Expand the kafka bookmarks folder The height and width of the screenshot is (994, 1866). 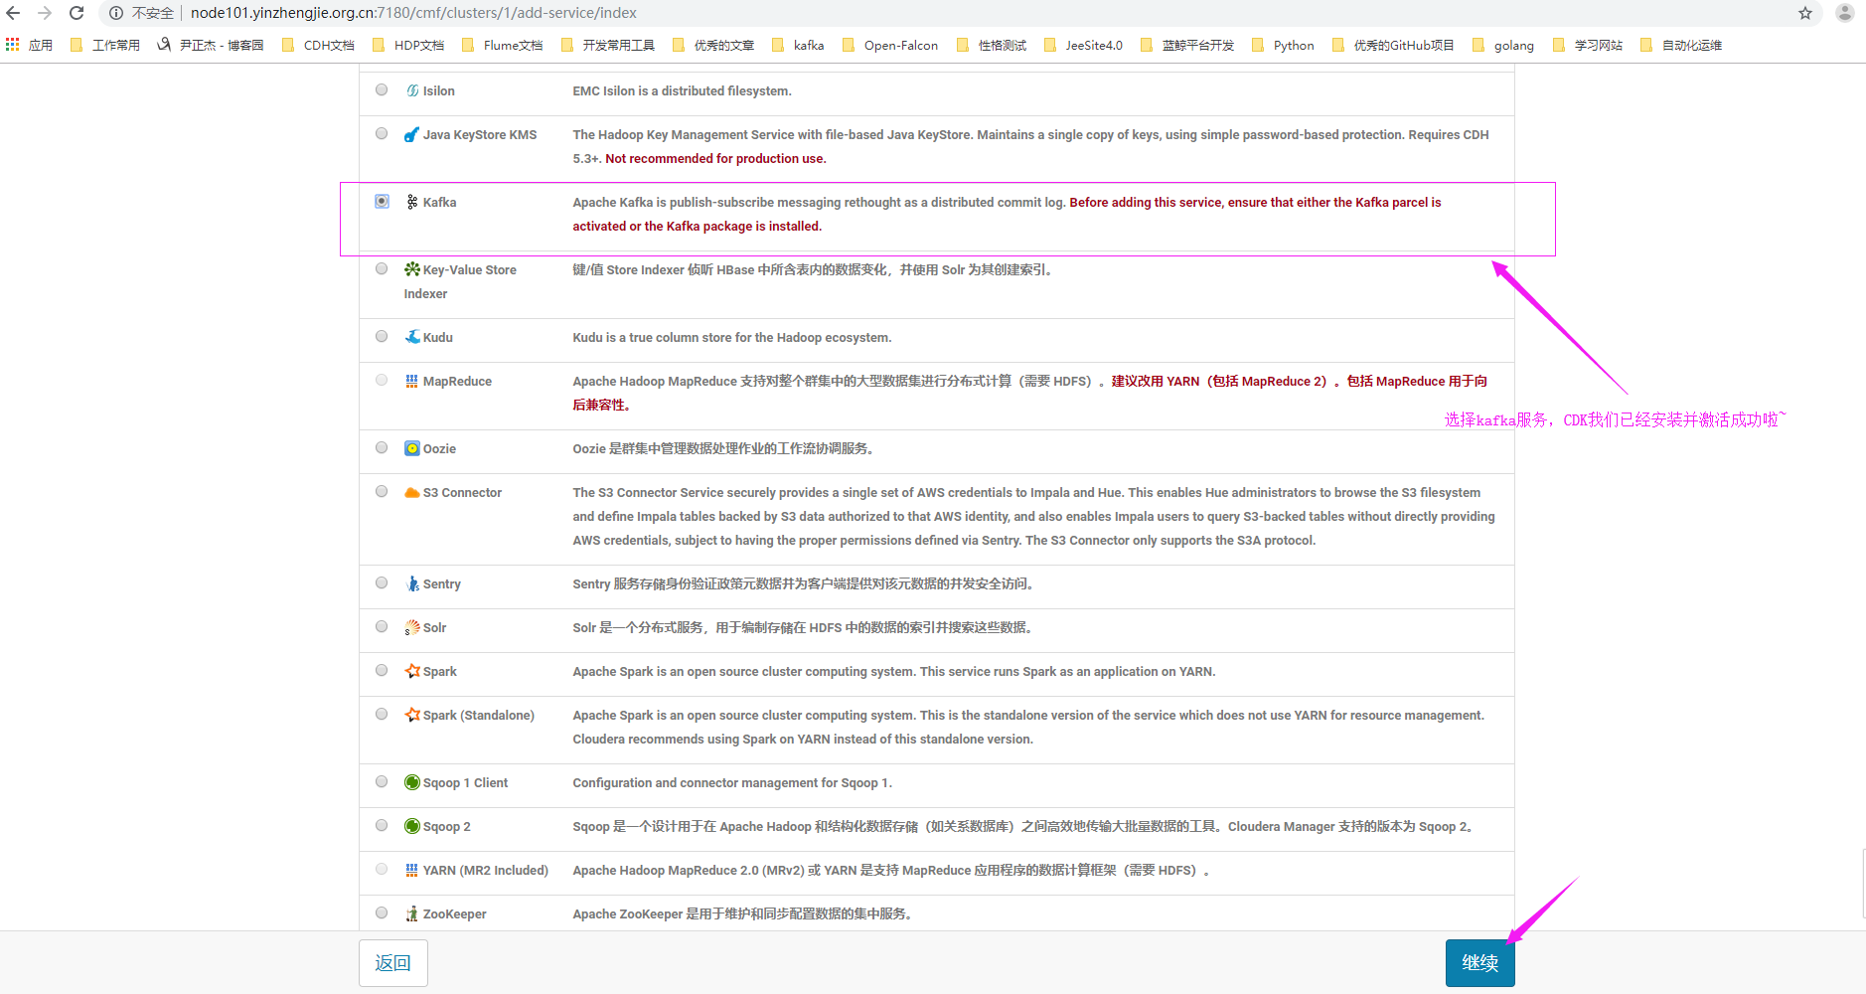[798, 45]
